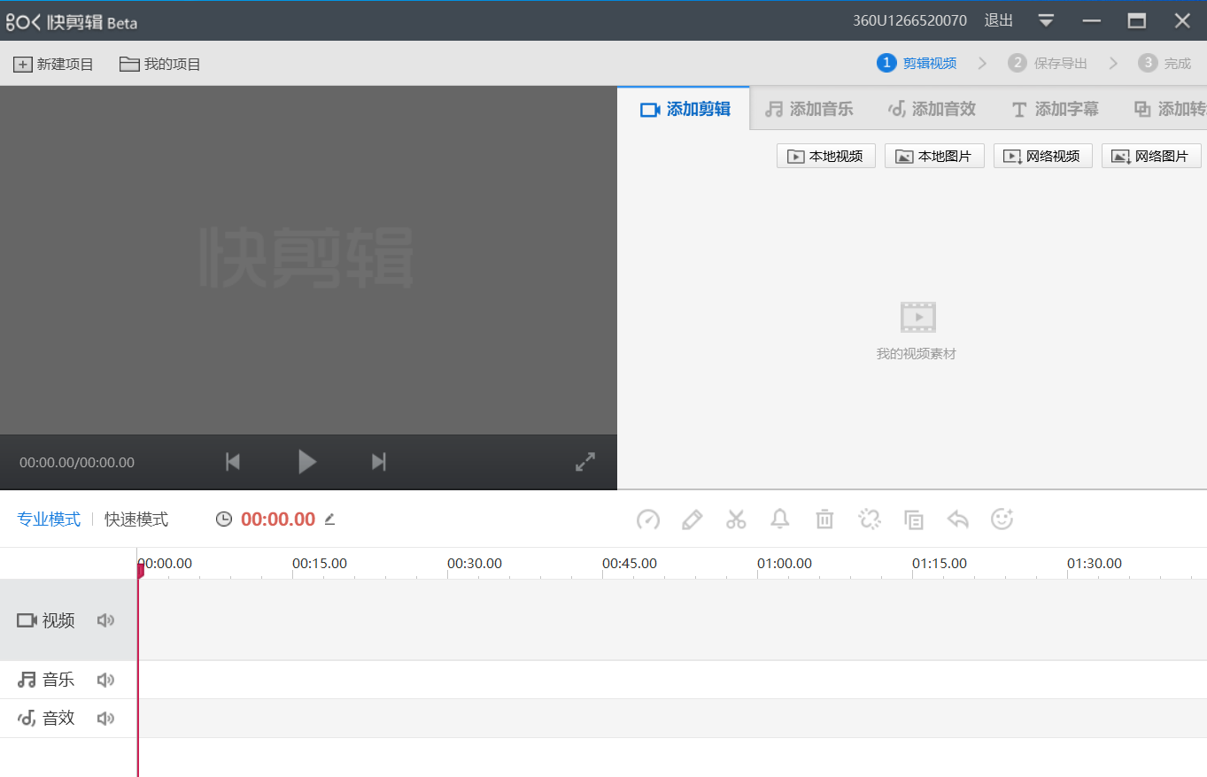Click the unlink audio chain icon

click(x=870, y=519)
